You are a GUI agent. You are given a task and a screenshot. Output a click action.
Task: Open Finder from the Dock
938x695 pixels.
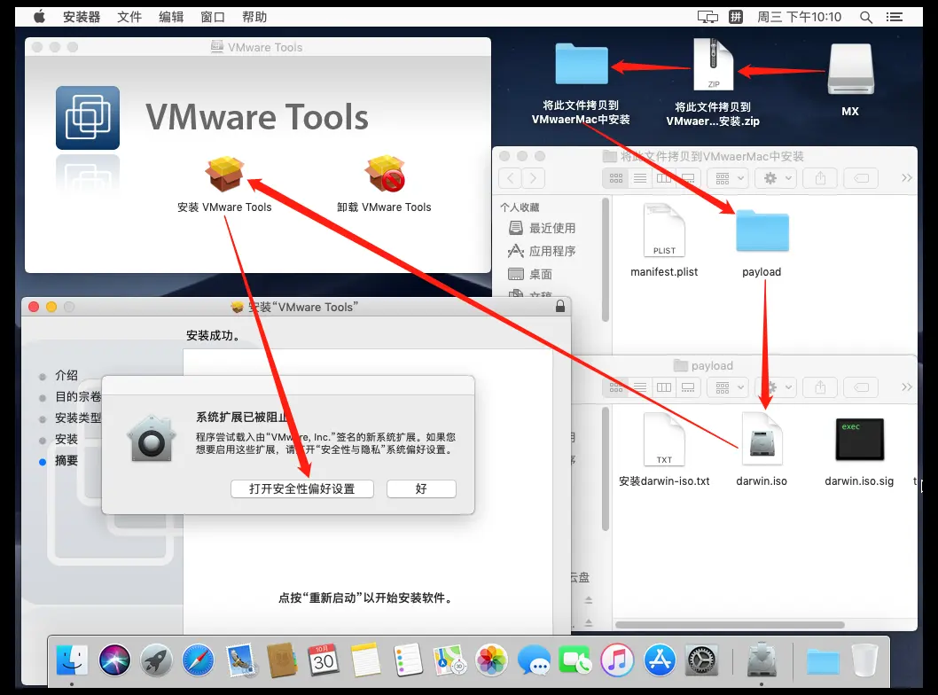click(72, 660)
